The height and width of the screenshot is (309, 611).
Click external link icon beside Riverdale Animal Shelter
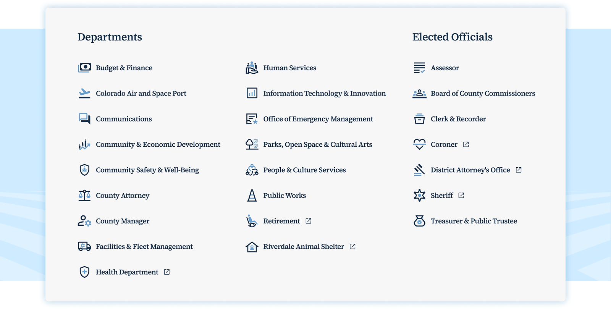click(352, 246)
